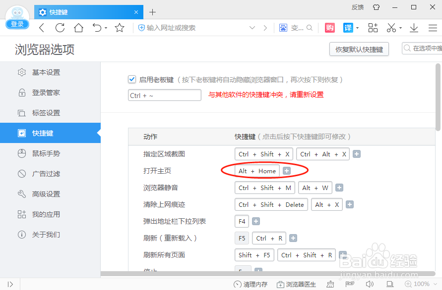Image resolution: width=442 pixels, height=290 pixels.
Task: Expand address bar dropdown chevron
Action: click(x=253, y=28)
